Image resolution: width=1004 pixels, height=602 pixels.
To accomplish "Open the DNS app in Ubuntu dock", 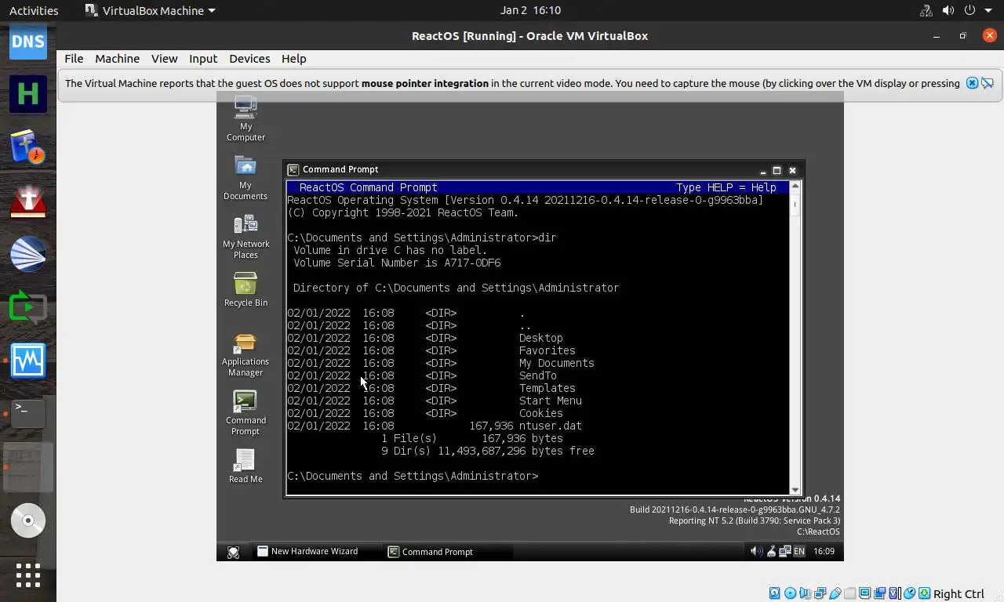I will (28, 41).
